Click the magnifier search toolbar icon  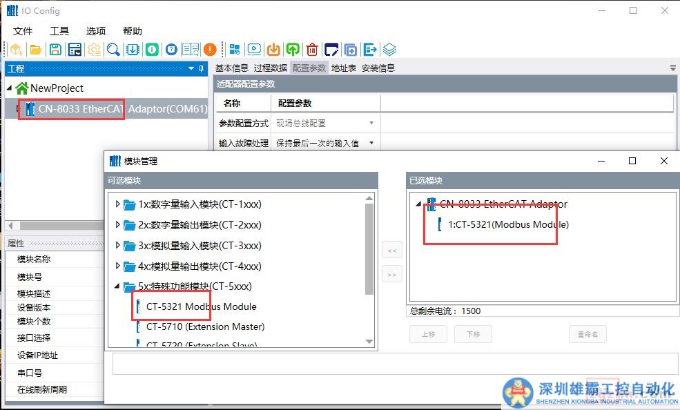(x=113, y=50)
